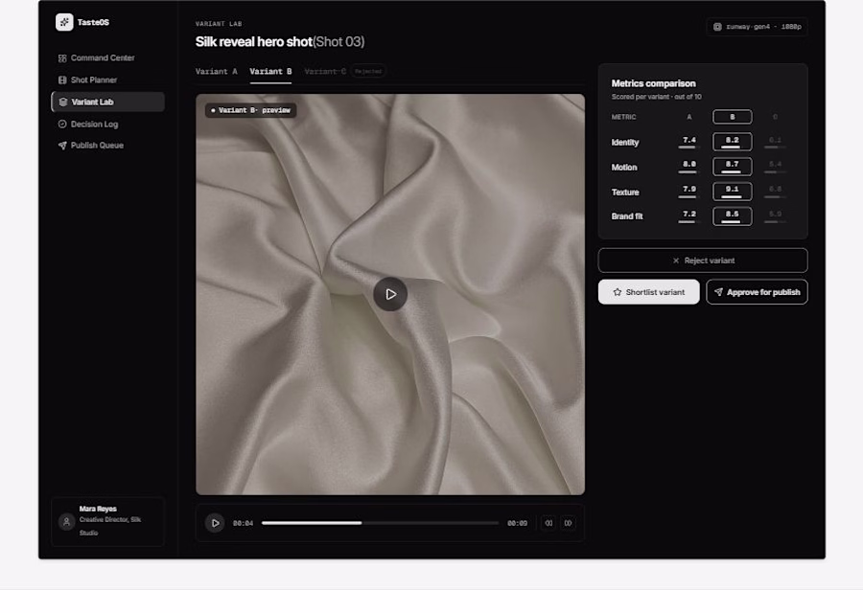The width and height of the screenshot is (863, 613).
Task: Click the faded Motion score 5.4
Action: pyautogui.click(x=775, y=165)
